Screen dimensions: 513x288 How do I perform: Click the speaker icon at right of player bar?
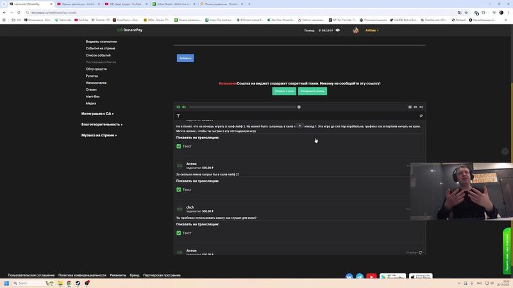tap(421, 107)
